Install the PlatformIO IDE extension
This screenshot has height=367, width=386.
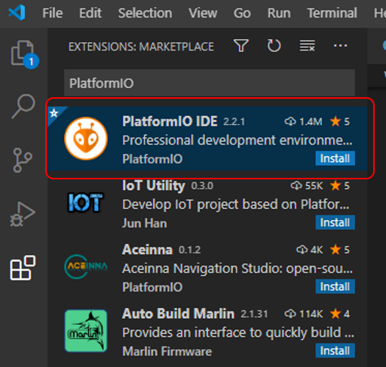335,158
